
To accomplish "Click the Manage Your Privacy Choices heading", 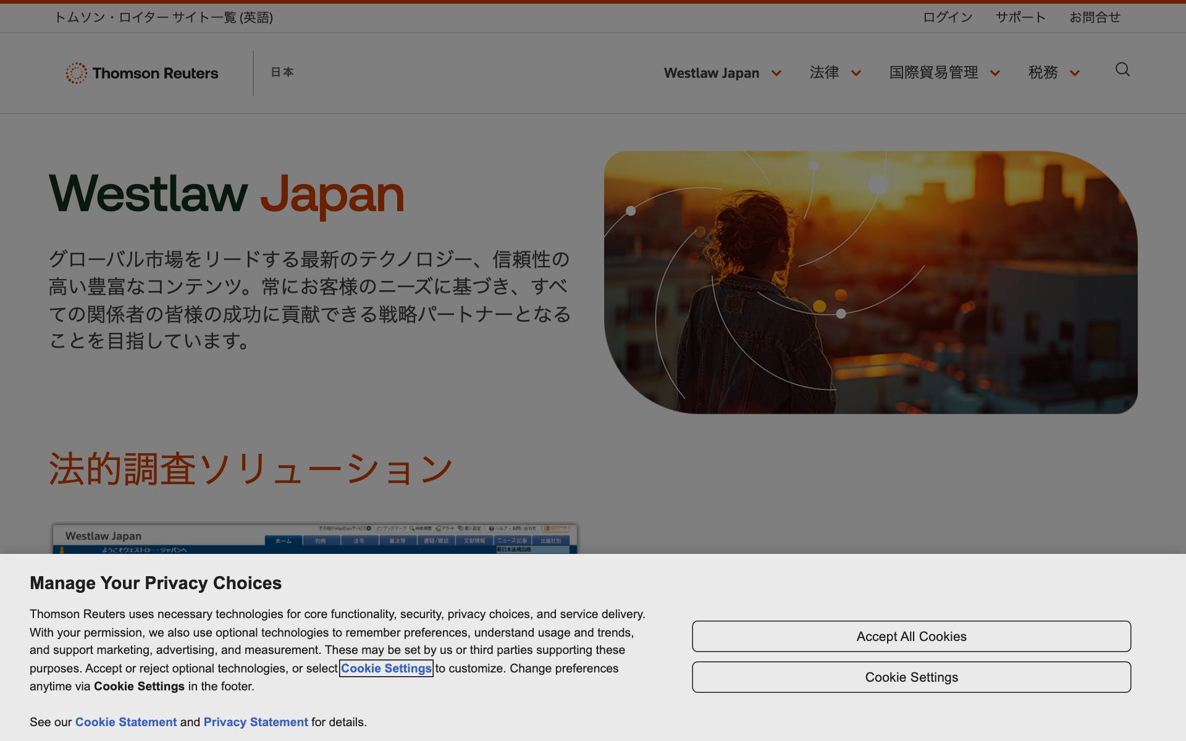I will pos(156,583).
